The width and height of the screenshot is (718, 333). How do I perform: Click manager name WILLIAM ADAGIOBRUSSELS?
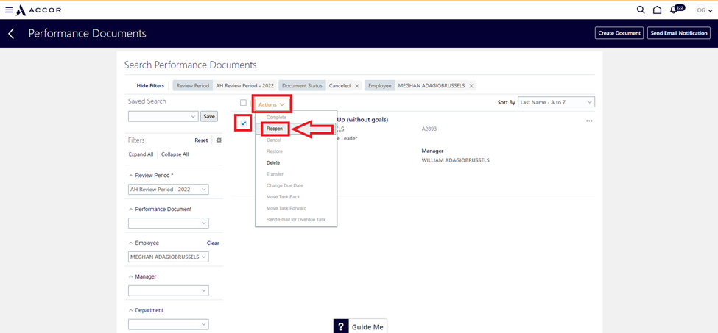(x=456, y=160)
